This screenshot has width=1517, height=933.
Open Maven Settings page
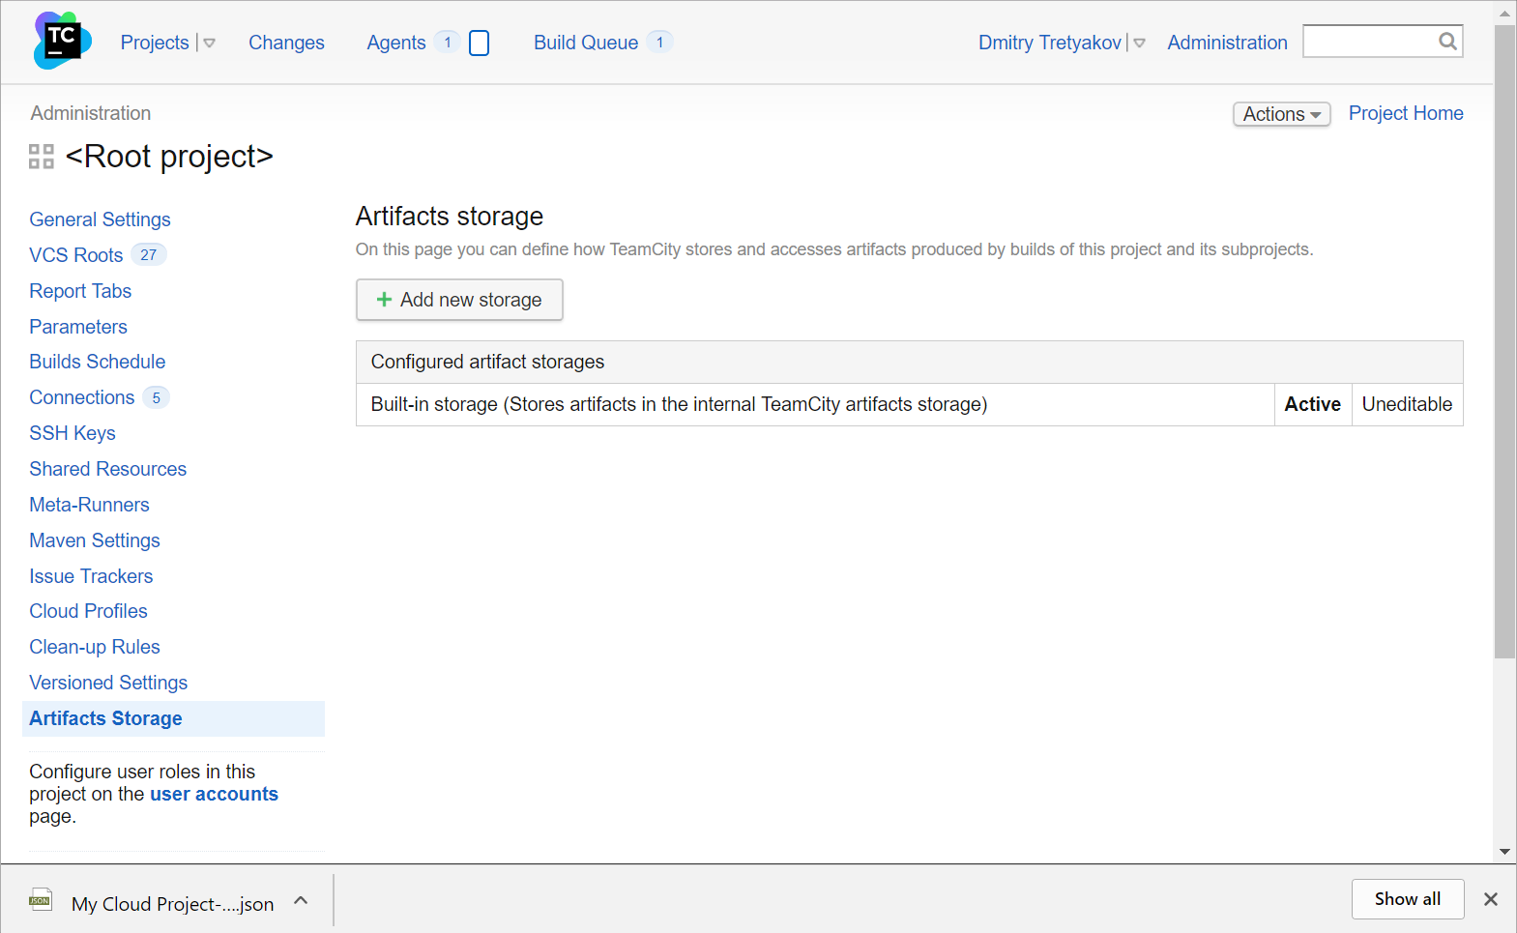95,540
